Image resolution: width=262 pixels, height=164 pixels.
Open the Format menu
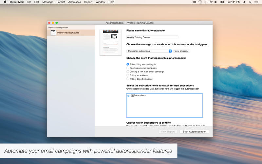point(61,2)
